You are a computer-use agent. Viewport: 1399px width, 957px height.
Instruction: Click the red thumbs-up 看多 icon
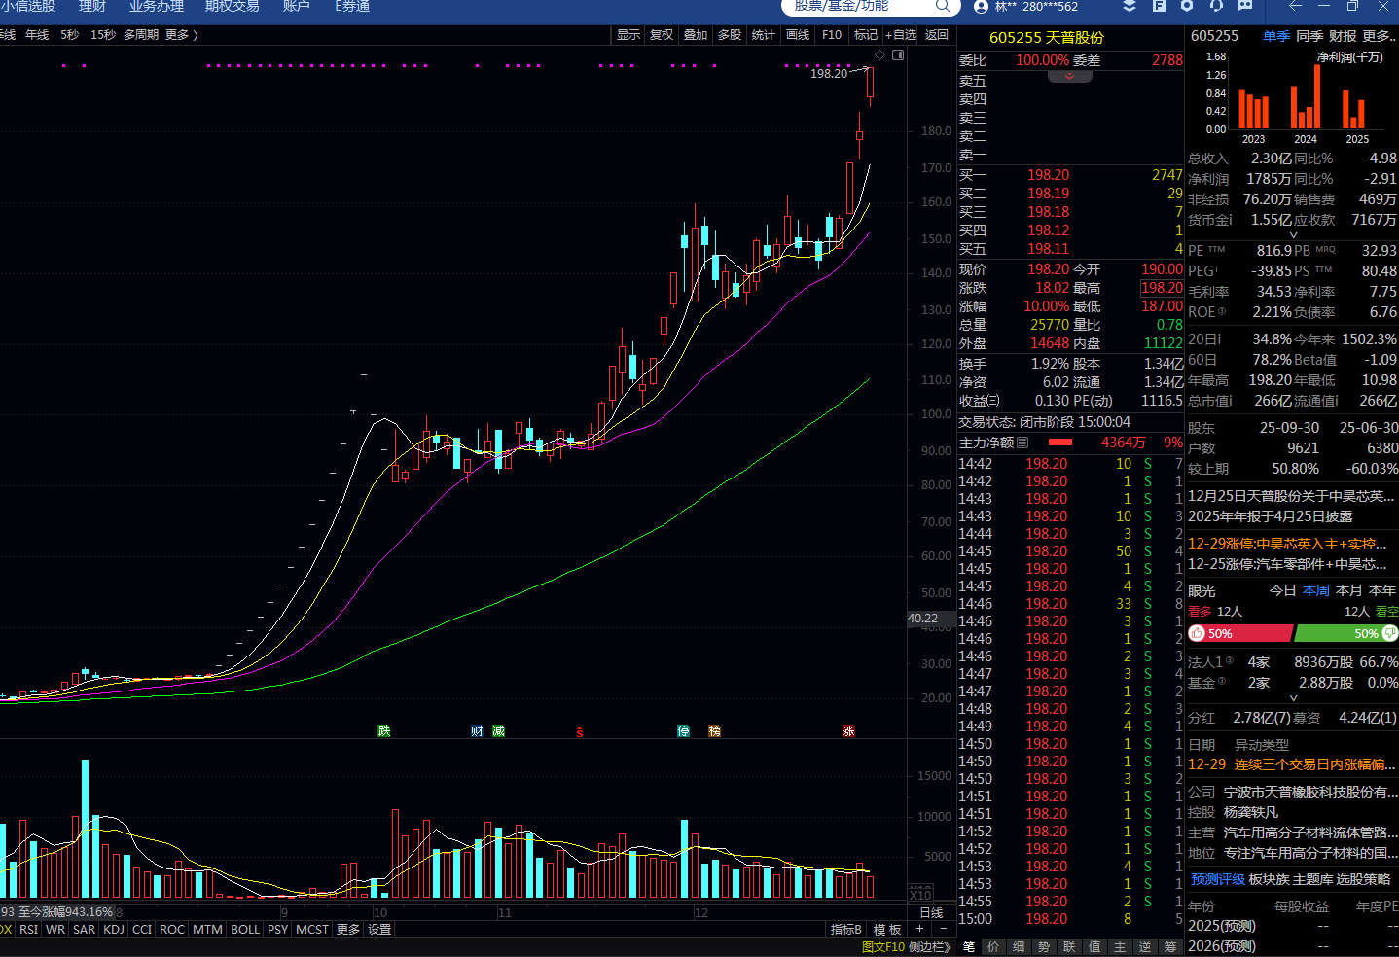pyautogui.click(x=1197, y=633)
